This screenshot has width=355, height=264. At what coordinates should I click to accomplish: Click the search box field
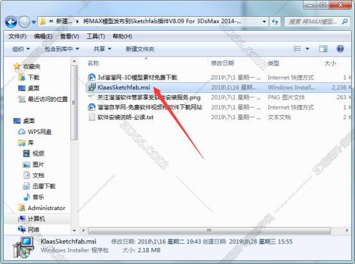point(313,22)
